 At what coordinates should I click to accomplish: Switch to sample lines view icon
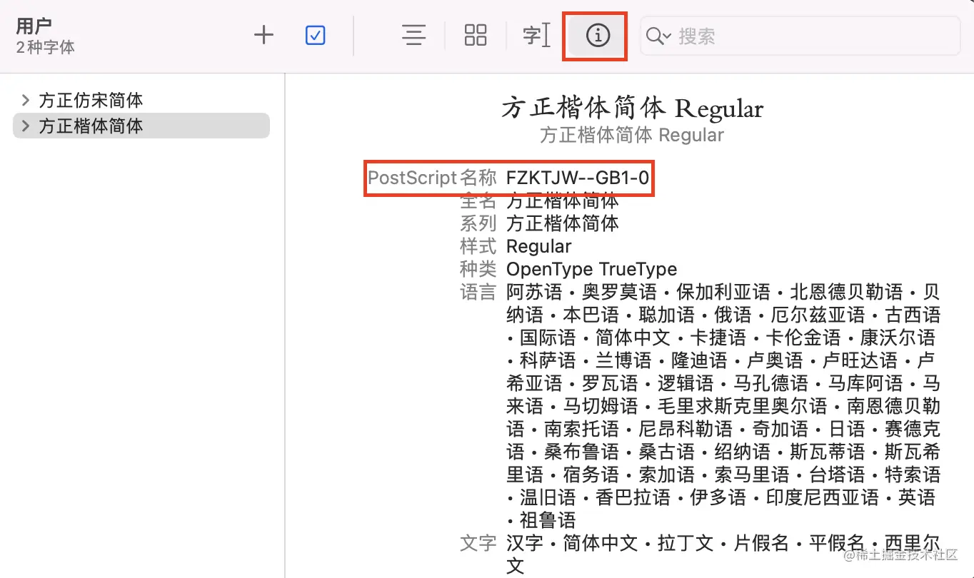tap(413, 35)
